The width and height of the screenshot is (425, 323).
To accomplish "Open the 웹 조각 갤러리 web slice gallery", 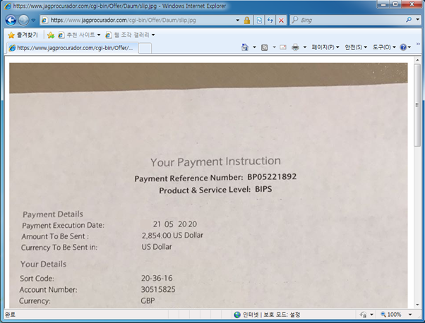I will point(130,35).
